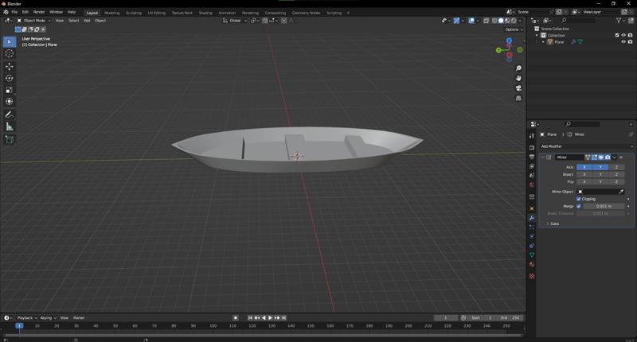Select the Move tool
Screen dimensions: 637x342
click(10, 66)
